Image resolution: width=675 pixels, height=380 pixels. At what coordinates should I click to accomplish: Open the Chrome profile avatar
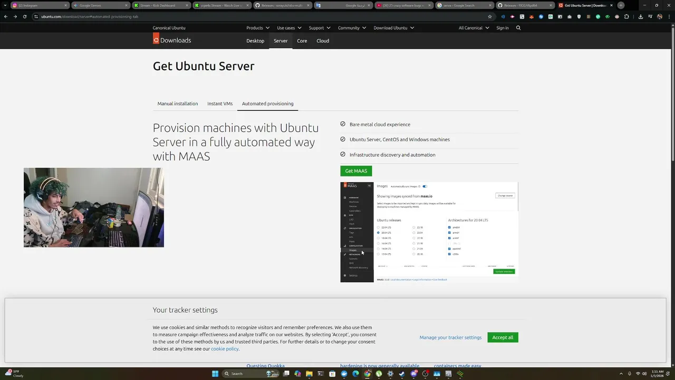tap(660, 16)
